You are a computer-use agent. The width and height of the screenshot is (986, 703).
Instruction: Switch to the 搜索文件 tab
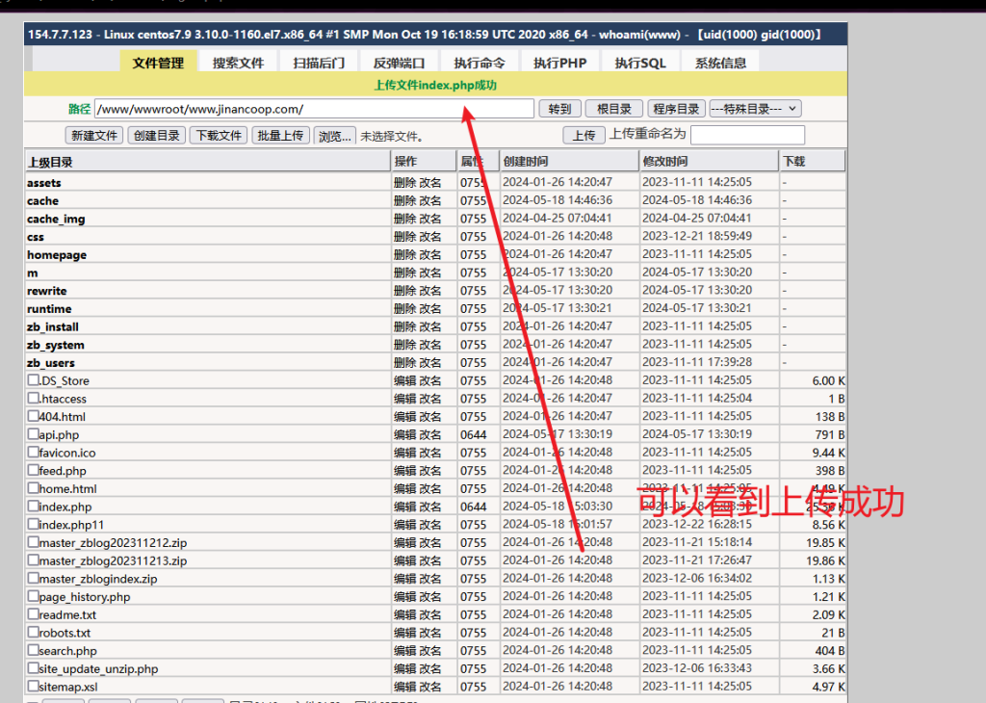[238, 63]
